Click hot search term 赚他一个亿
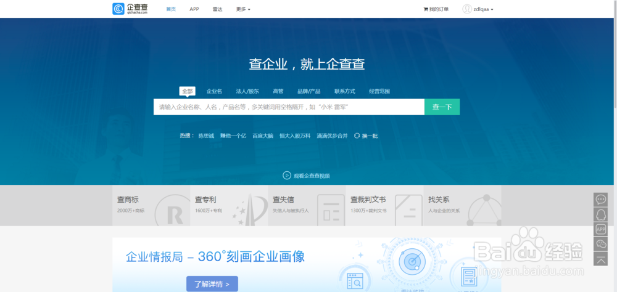 pyautogui.click(x=233, y=136)
